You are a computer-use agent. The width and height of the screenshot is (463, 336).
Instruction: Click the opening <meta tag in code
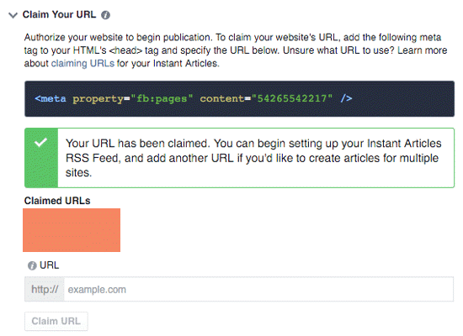click(51, 98)
